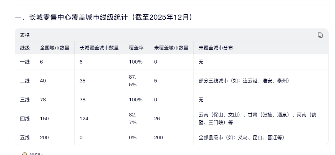Select the 二线 row label cell

tap(25, 81)
